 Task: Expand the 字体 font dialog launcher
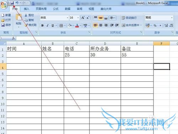click(89, 32)
